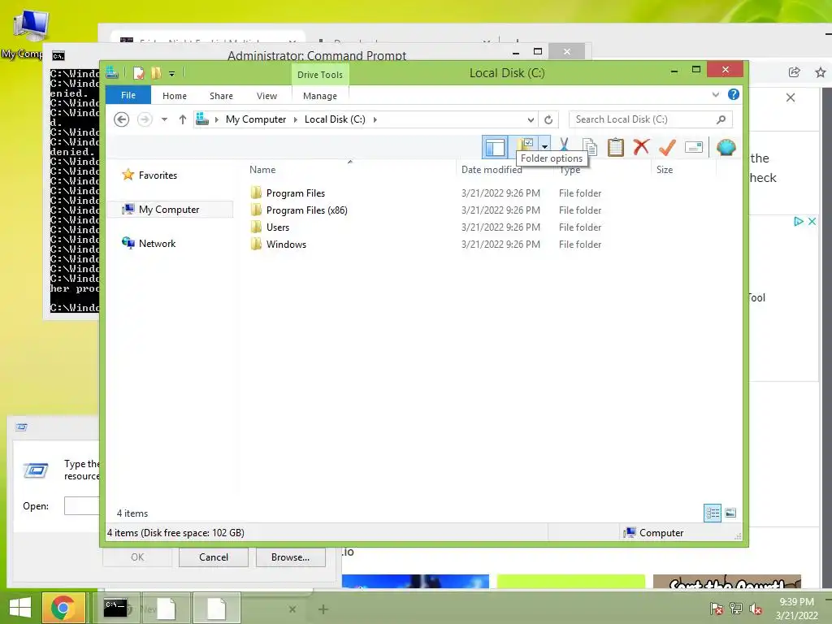Click the quick access Properties icon
Image resolution: width=832 pixels, height=624 pixels.
tap(138, 72)
